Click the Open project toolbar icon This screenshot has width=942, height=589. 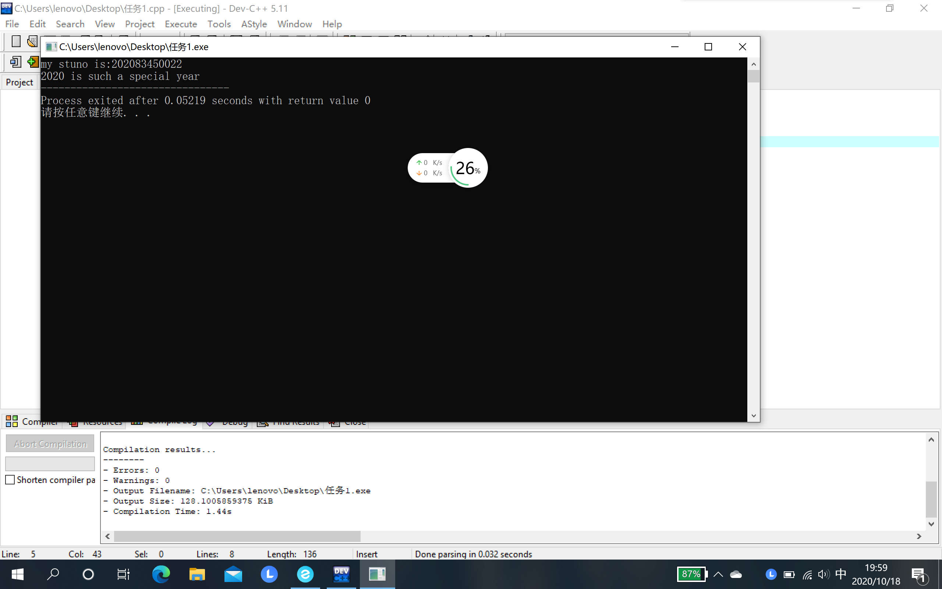[32, 41]
